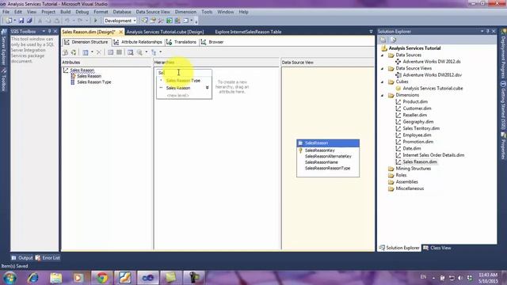Select the SalesReason table header in Data Source View

coord(328,142)
